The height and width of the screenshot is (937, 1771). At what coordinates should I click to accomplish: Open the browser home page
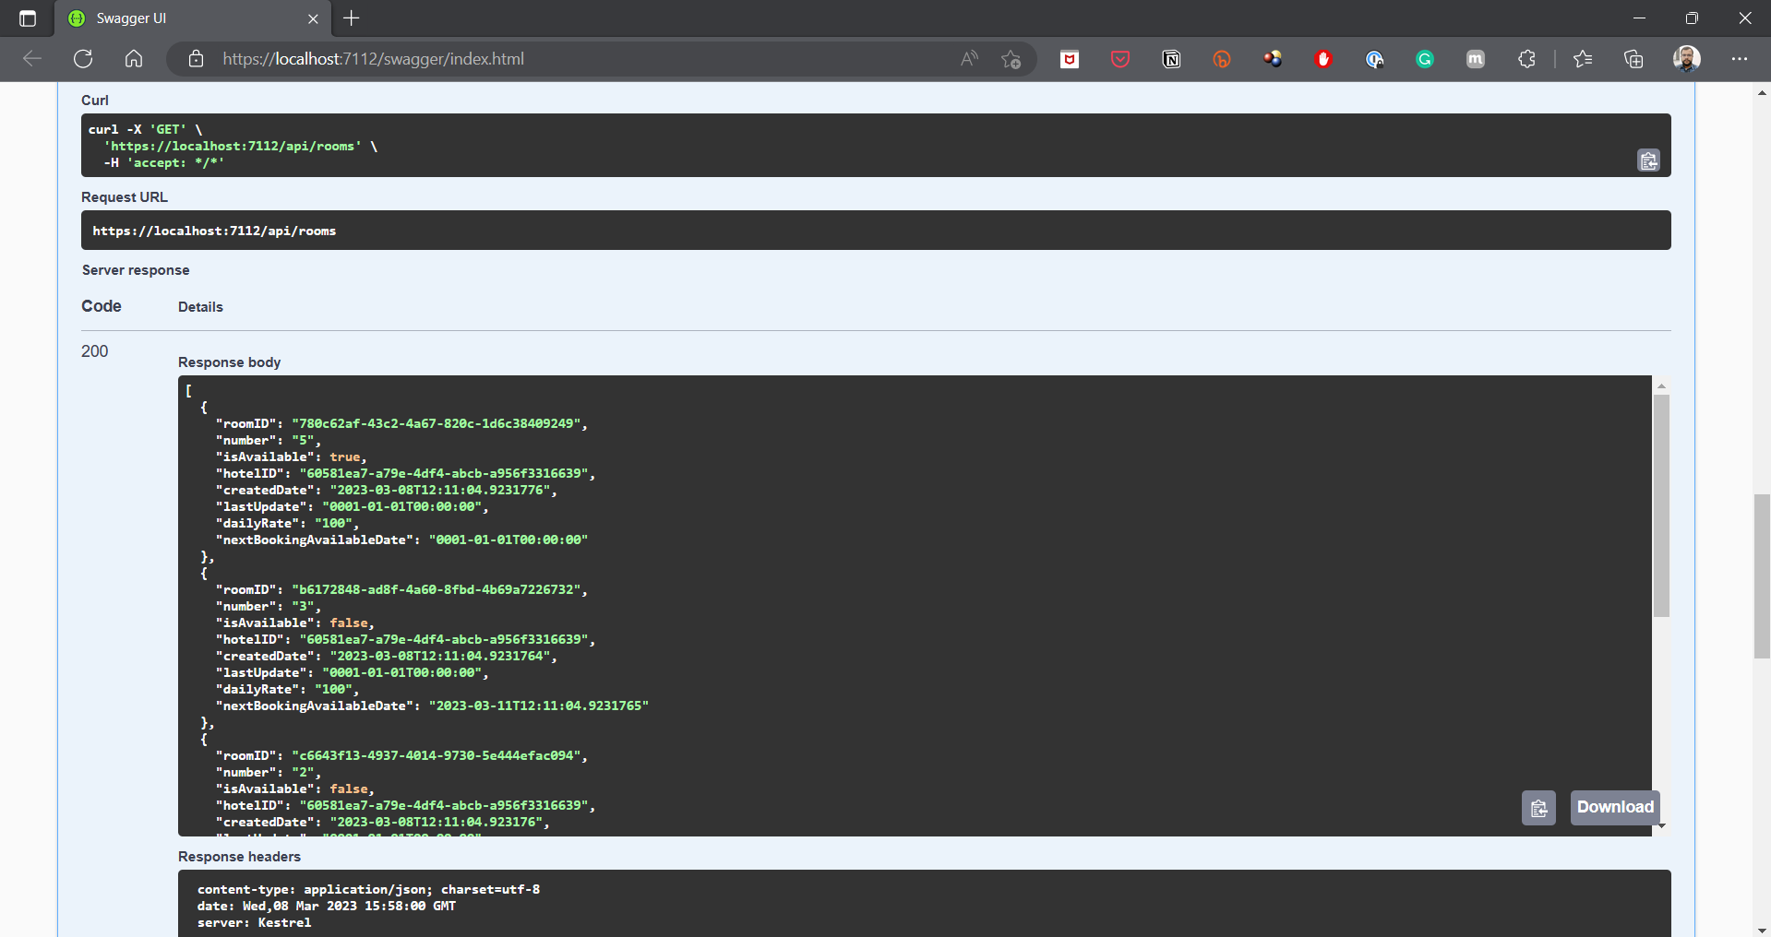click(x=134, y=59)
